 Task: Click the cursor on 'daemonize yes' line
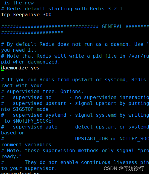(3, 68)
